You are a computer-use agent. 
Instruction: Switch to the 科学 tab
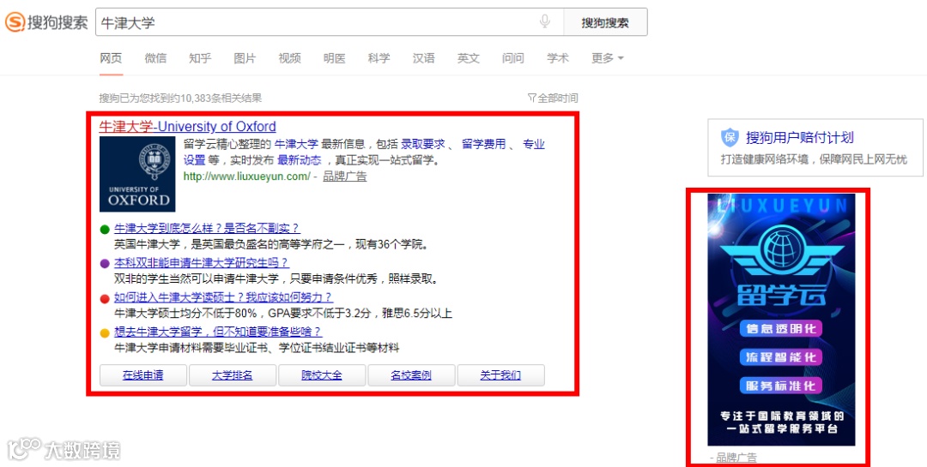coord(379,58)
